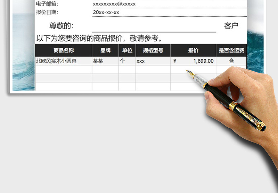
Task: Select the 客户 text
Action: tap(231, 26)
